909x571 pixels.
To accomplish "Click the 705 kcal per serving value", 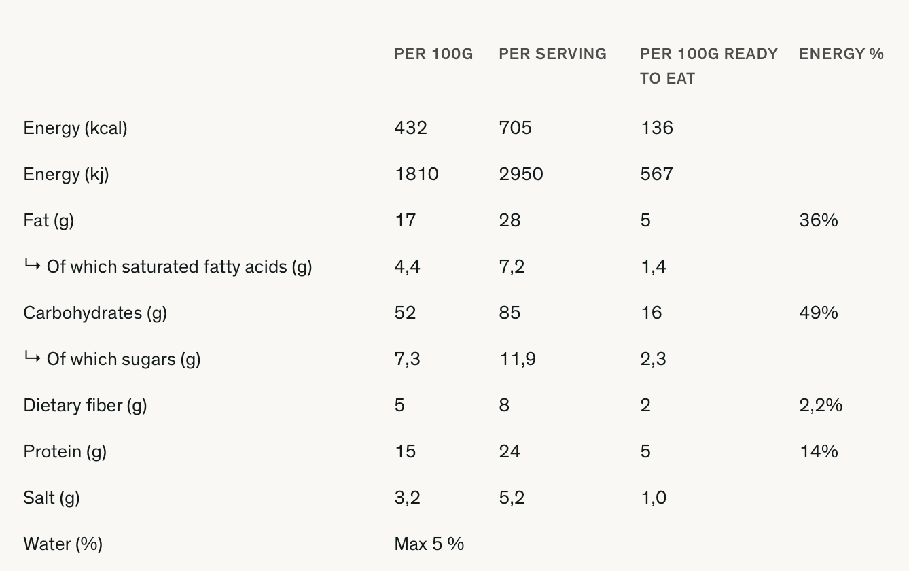I will 515,128.
